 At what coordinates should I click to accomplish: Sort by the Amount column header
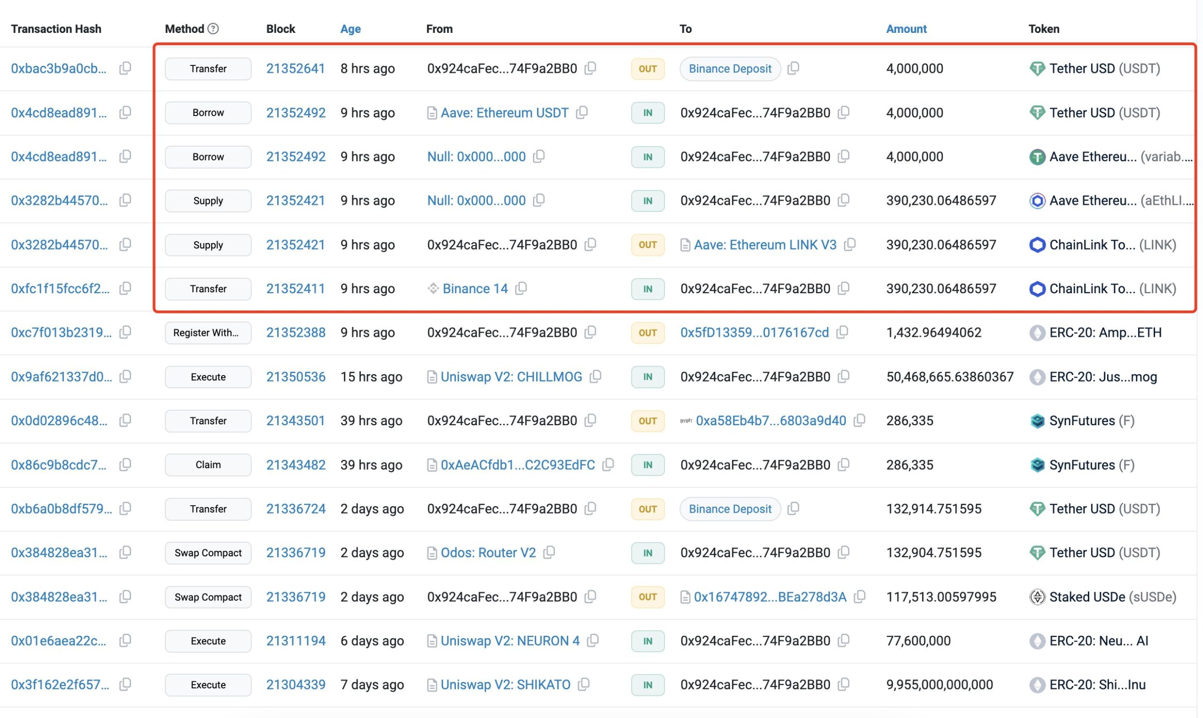pyautogui.click(x=906, y=29)
